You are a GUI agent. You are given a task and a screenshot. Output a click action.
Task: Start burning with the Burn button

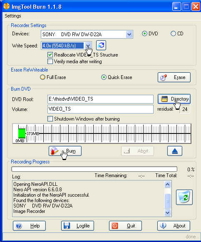coord(65,151)
